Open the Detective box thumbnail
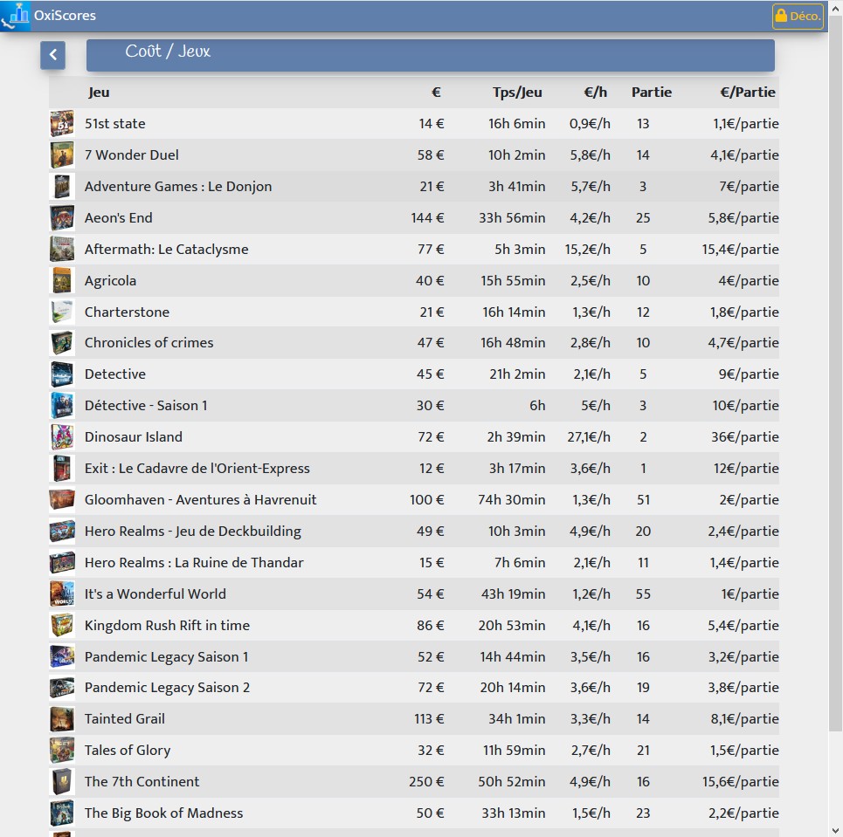843x837 pixels. [x=62, y=374]
